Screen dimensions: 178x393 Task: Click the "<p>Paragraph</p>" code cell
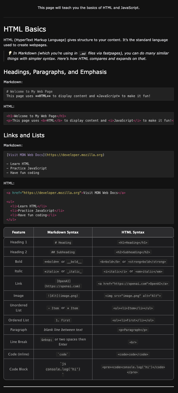(x=133, y=330)
